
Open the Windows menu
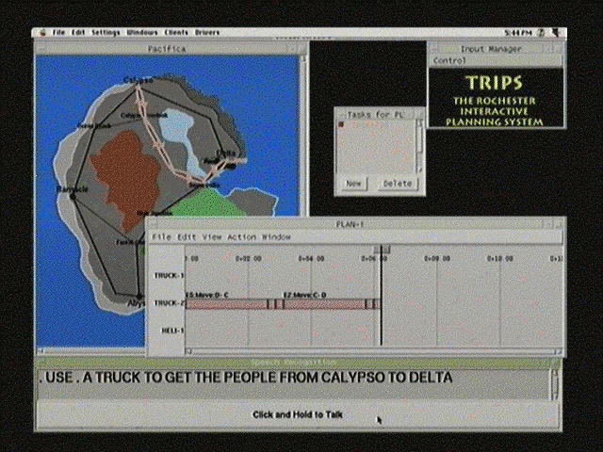coord(142,33)
